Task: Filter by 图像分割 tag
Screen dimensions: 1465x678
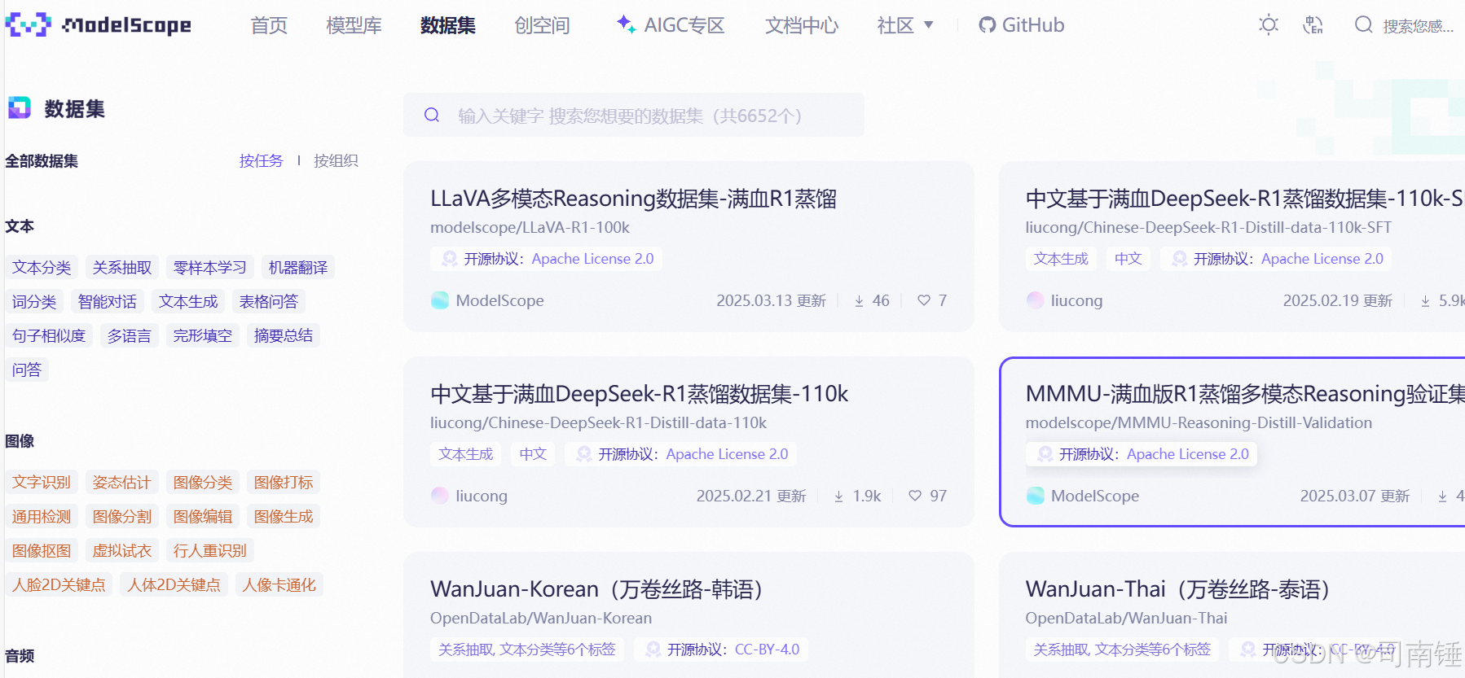Action: [122, 517]
